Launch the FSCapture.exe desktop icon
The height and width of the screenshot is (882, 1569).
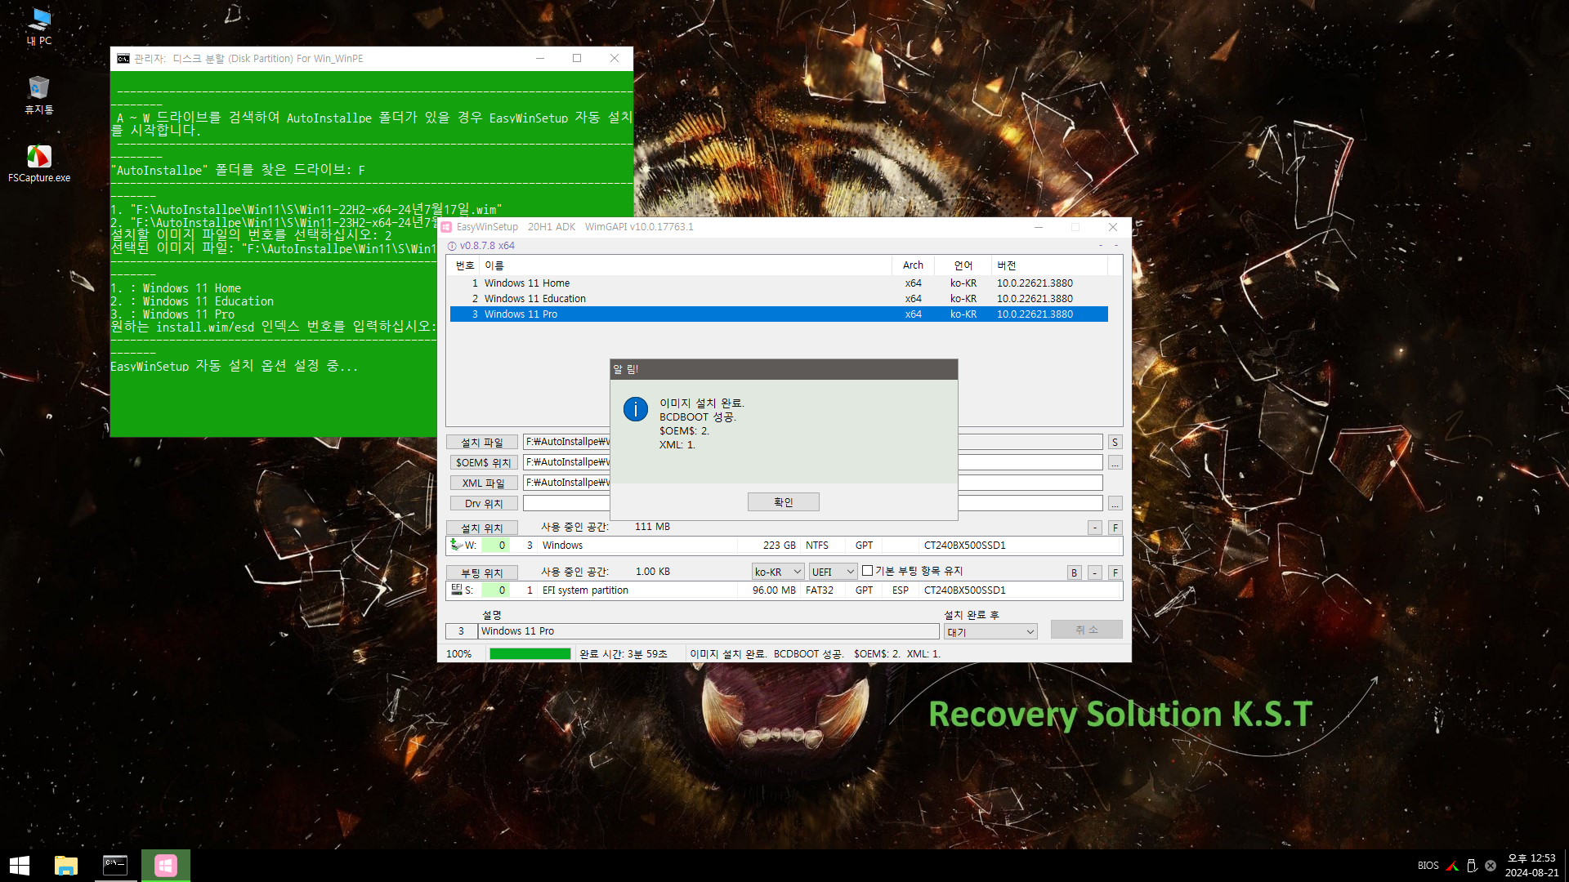tap(38, 163)
